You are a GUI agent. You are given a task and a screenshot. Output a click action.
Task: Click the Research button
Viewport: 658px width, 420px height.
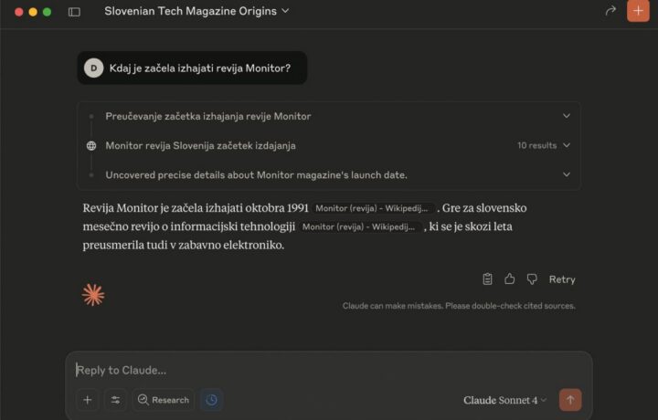[x=164, y=400]
